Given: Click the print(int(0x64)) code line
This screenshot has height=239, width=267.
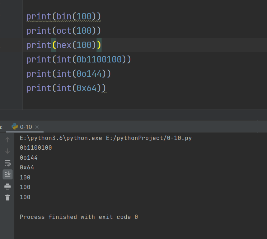Looking at the screenshot, I should coord(66,88).
